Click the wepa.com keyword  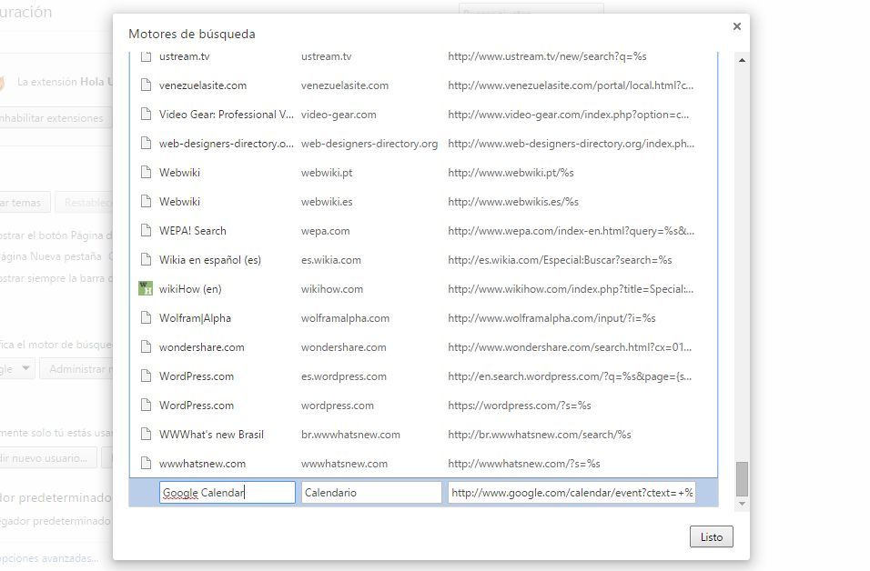[x=326, y=231]
